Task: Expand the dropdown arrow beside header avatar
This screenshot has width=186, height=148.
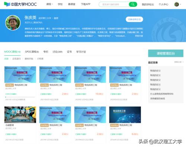Action: 180,4
